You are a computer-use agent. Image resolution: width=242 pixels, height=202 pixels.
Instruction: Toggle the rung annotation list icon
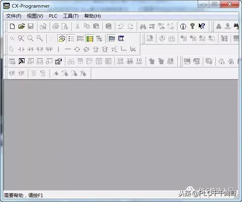pyautogui.click(x=71, y=39)
